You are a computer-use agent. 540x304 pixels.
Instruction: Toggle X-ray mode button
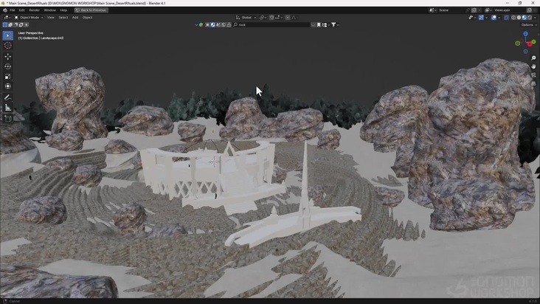click(x=506, y=17)
